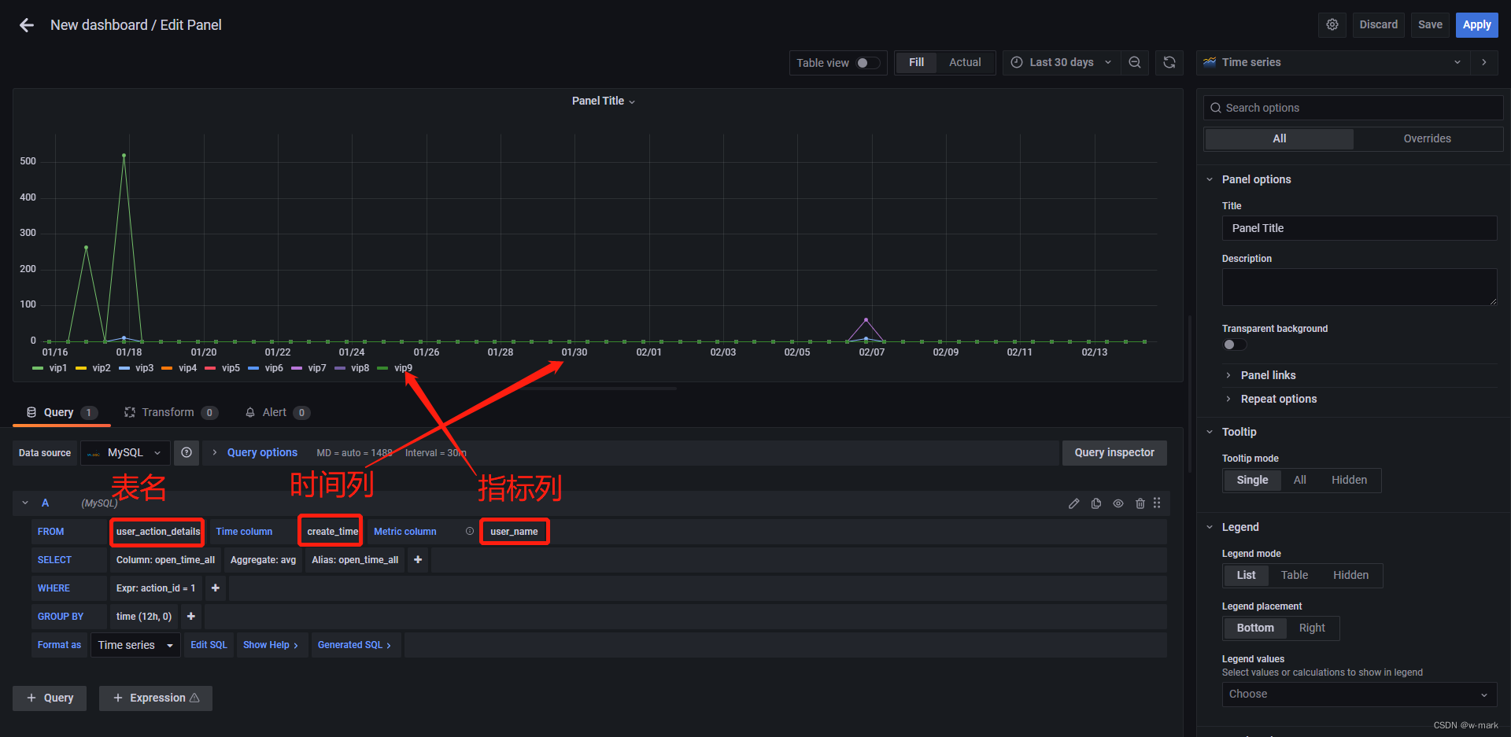1511x737 pixels.
Task: Expand the Panel links section
Action: (x=1268, y=375)
